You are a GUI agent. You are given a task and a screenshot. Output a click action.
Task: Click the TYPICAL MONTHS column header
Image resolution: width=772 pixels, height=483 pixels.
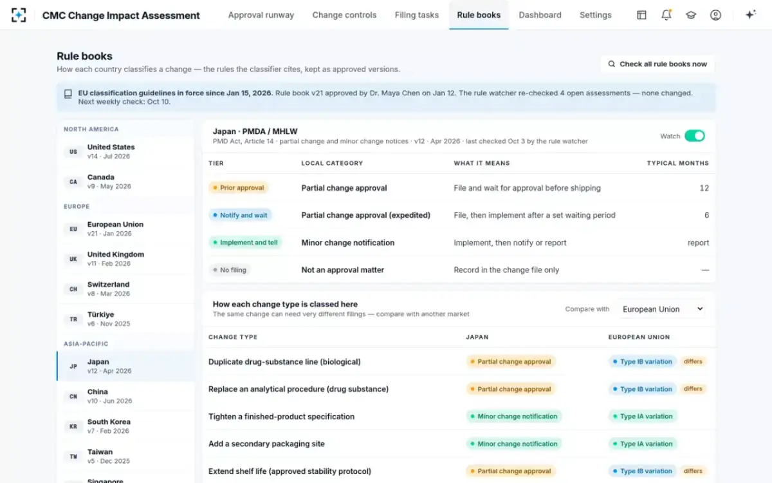click(678, 164)
